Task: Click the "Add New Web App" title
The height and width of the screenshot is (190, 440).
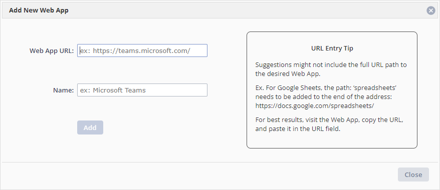Action: [39, 10]
